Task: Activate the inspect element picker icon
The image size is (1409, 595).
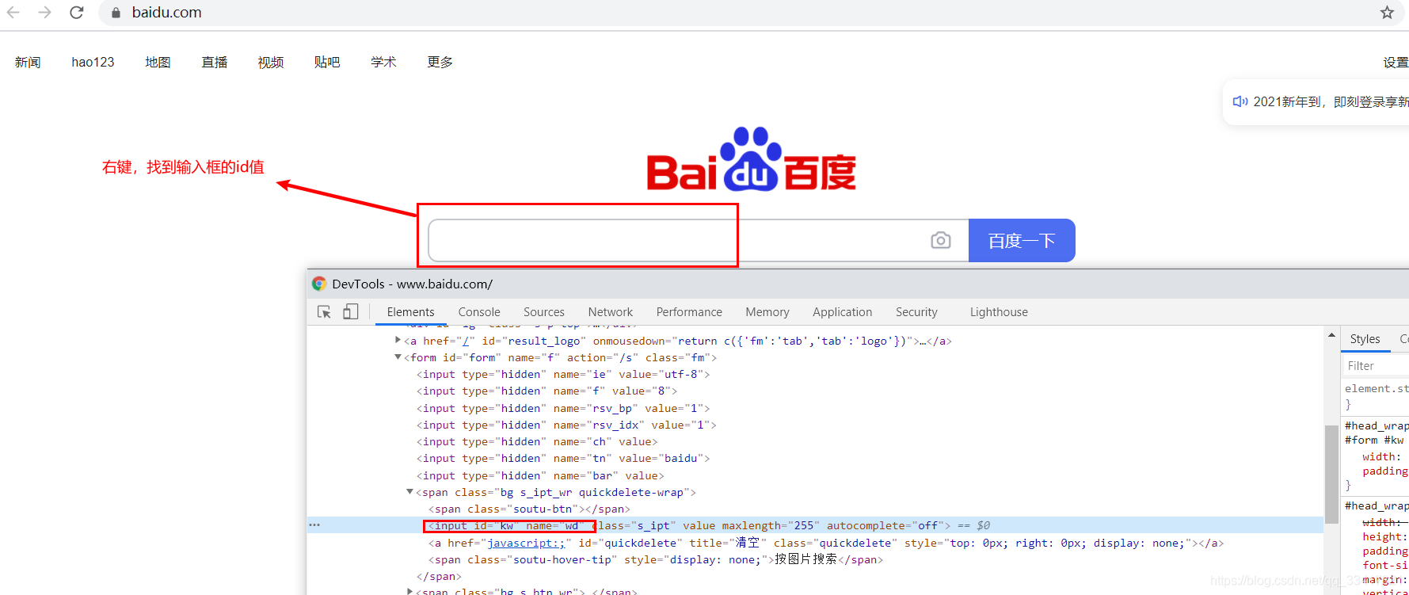Action: pyautogui.click(x=324, y=312)
